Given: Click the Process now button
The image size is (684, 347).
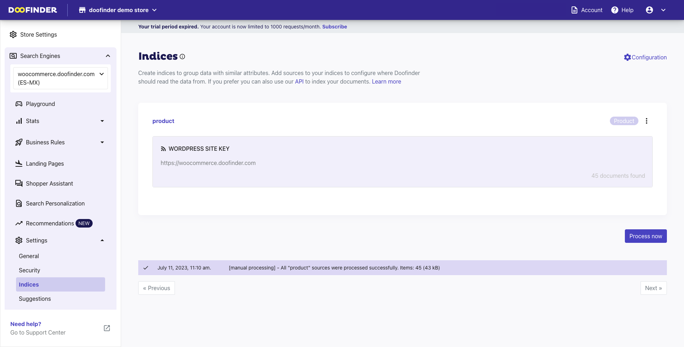Looking at the screenshot, I should (x=646, y=236).
